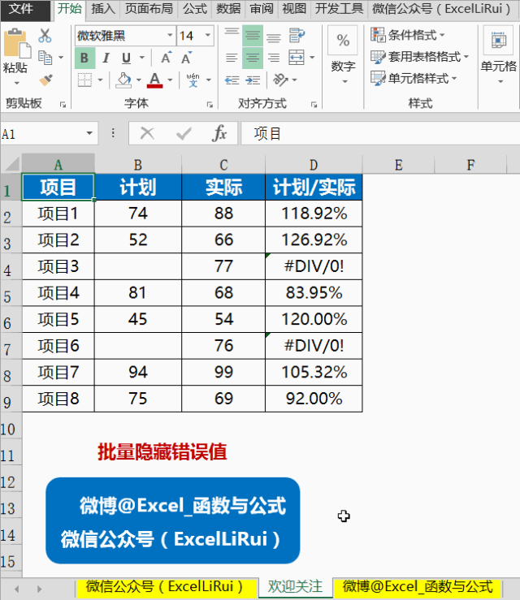Click the formula bar Cancel X button
The width and height of the screenshot is (520, 600).
click(147, 133)
